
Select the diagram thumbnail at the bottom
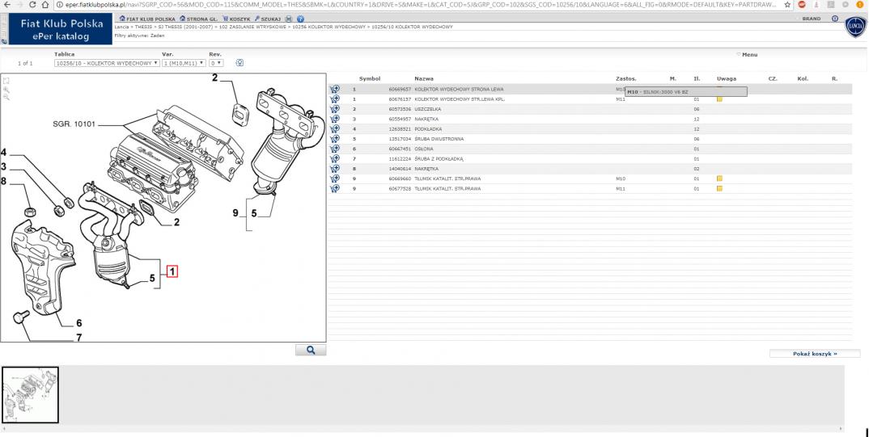(x=31, y=395)
